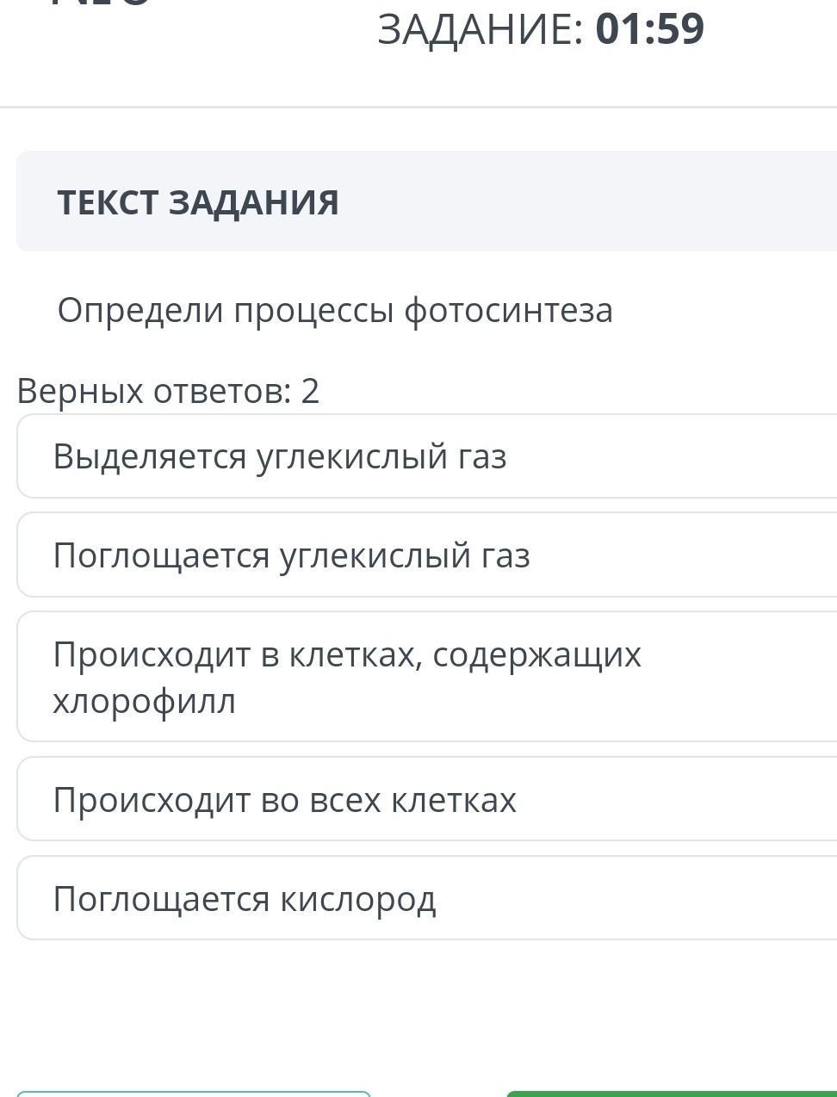
Task: Select answer 'Поглощается углекислый газ'
Action: coord(427,555)
